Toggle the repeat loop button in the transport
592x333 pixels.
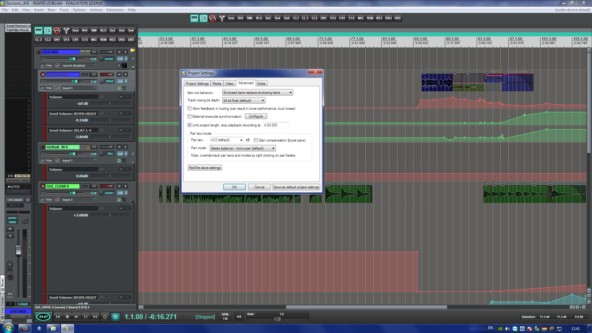pos(115,317)
